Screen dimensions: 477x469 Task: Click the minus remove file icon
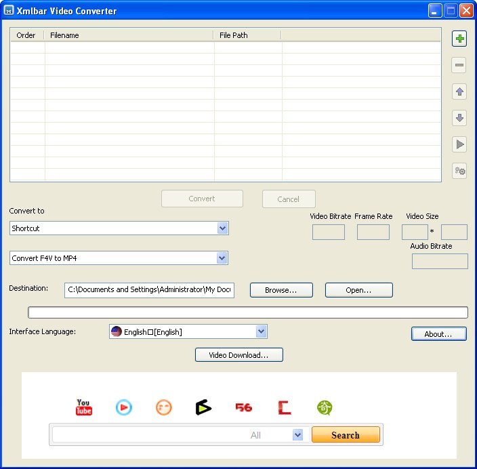tap(459, 65)
